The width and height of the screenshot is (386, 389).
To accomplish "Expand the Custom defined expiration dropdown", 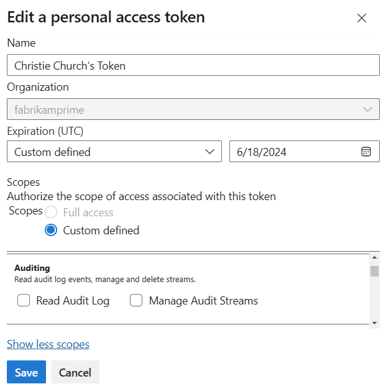I will click(209, 152).
